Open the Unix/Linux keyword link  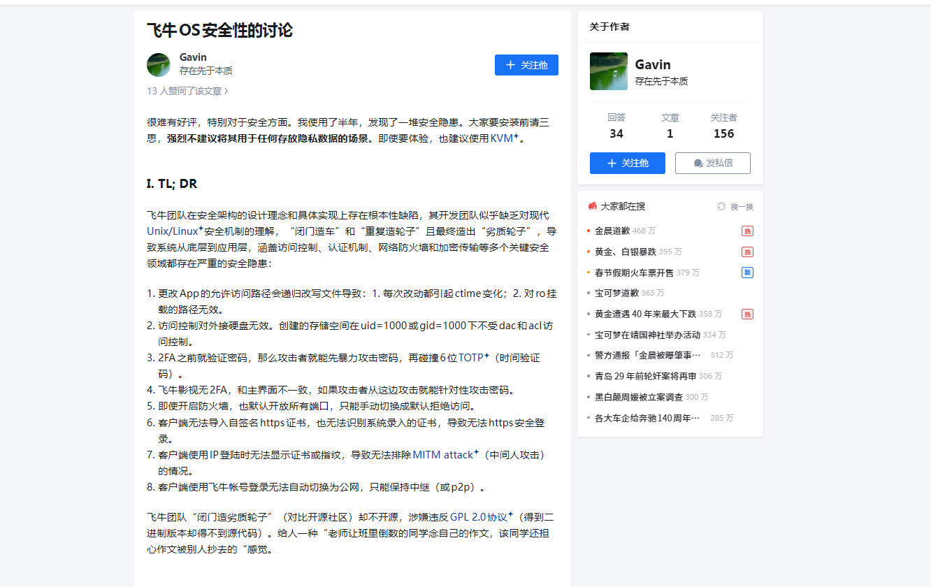tap(175, 231)
